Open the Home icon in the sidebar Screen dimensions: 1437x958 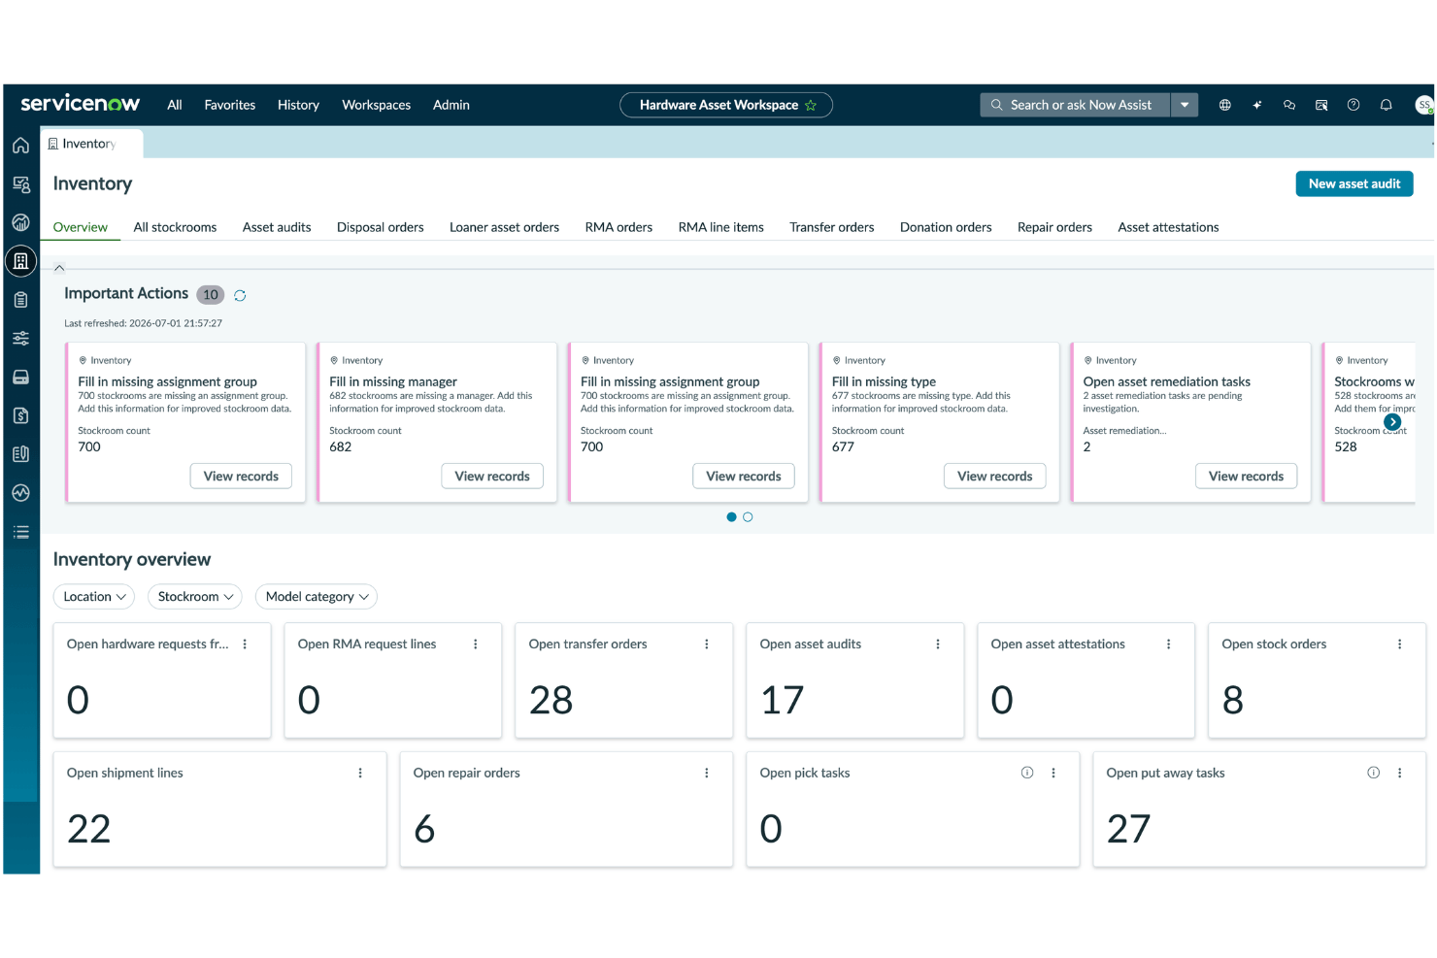tap(20, 146)
